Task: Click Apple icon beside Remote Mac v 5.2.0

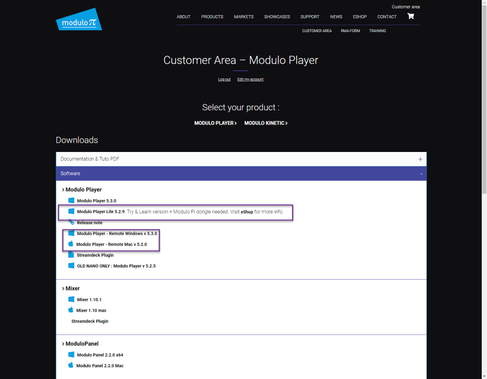Action: [71, 244]
